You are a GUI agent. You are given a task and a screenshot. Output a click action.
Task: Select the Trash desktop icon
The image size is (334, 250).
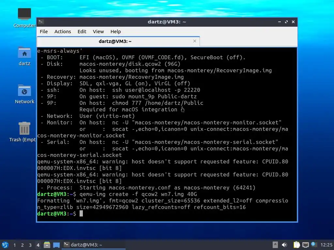pos(23,132)
